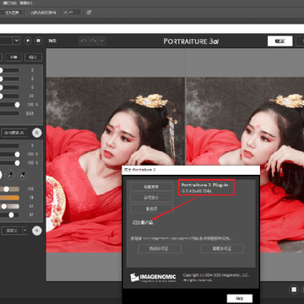Viewport: 304px width, 304px height.
Task: Click the white OK button in Portraiture header
Action: tap(280, 41)
